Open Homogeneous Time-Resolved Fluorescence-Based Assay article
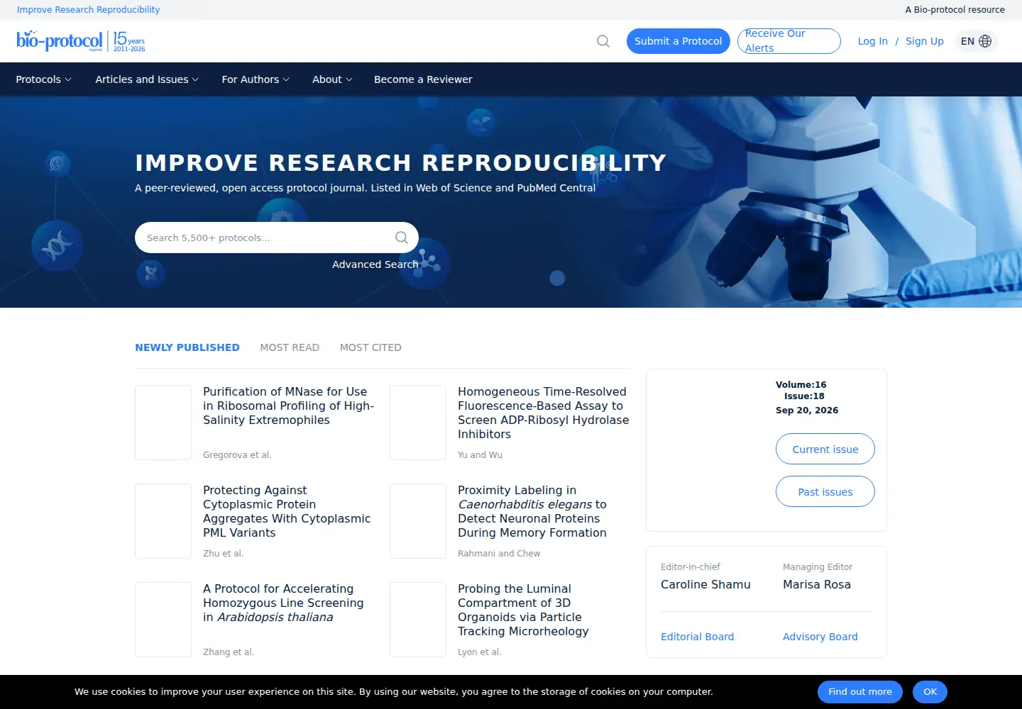The width and height of the screenshot is (1022, 709). coord(544,413)
